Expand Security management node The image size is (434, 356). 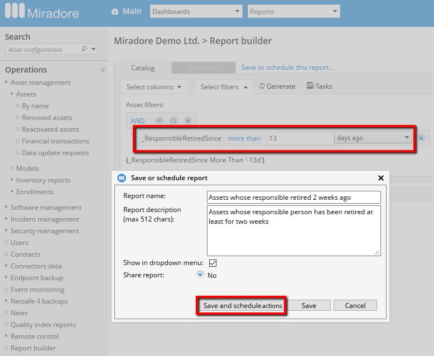pyautogui.click(x=6, y=230)
